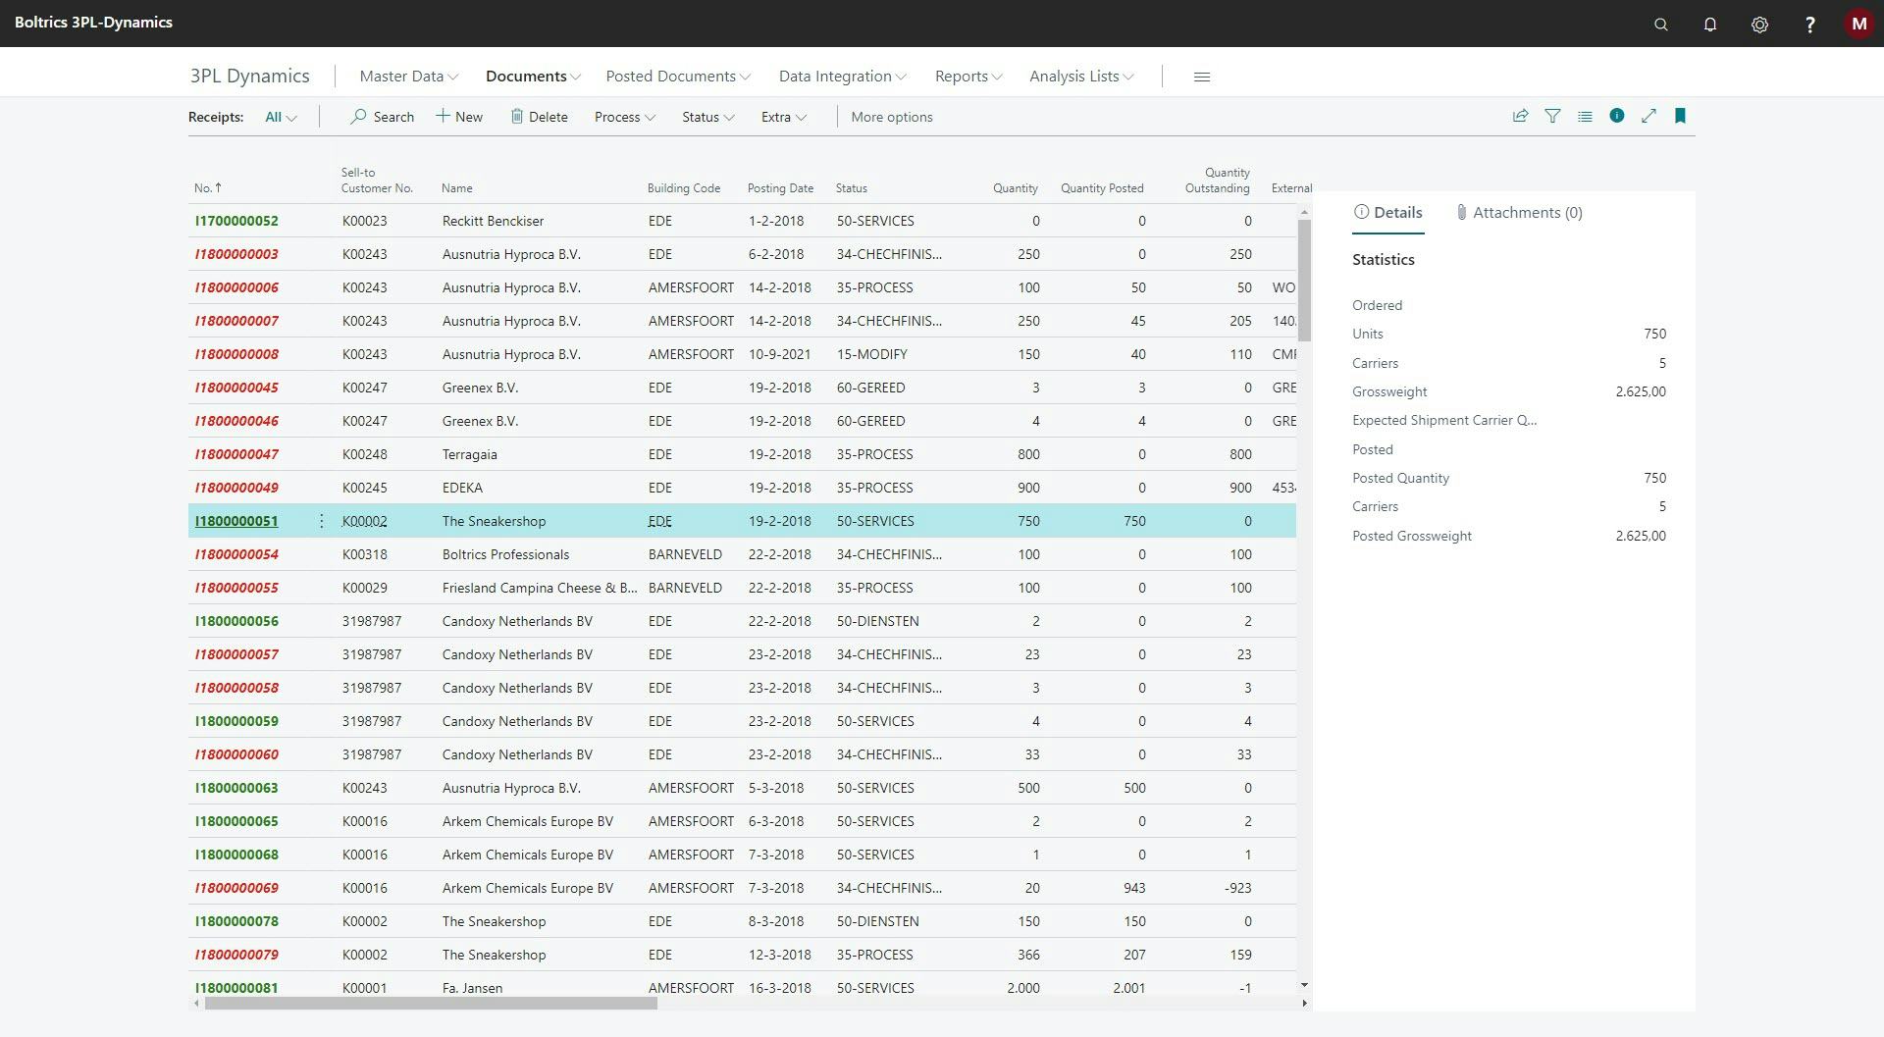Viewport: 1884px width, 1037px height.
Task: Open the notifications bell
Action: (1709, 25)
